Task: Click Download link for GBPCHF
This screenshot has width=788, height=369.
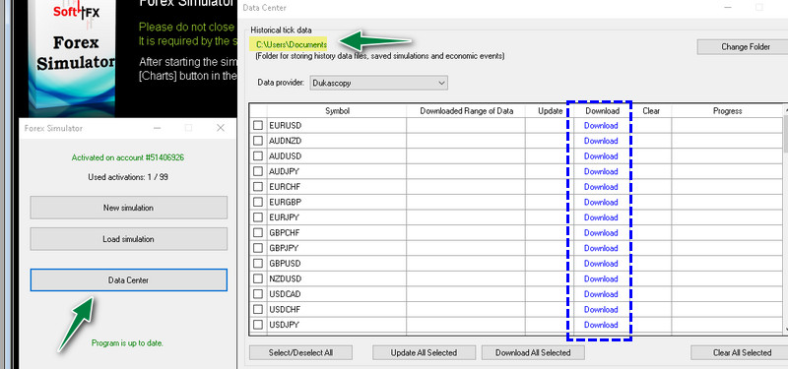Action: (x=601, y=232)
